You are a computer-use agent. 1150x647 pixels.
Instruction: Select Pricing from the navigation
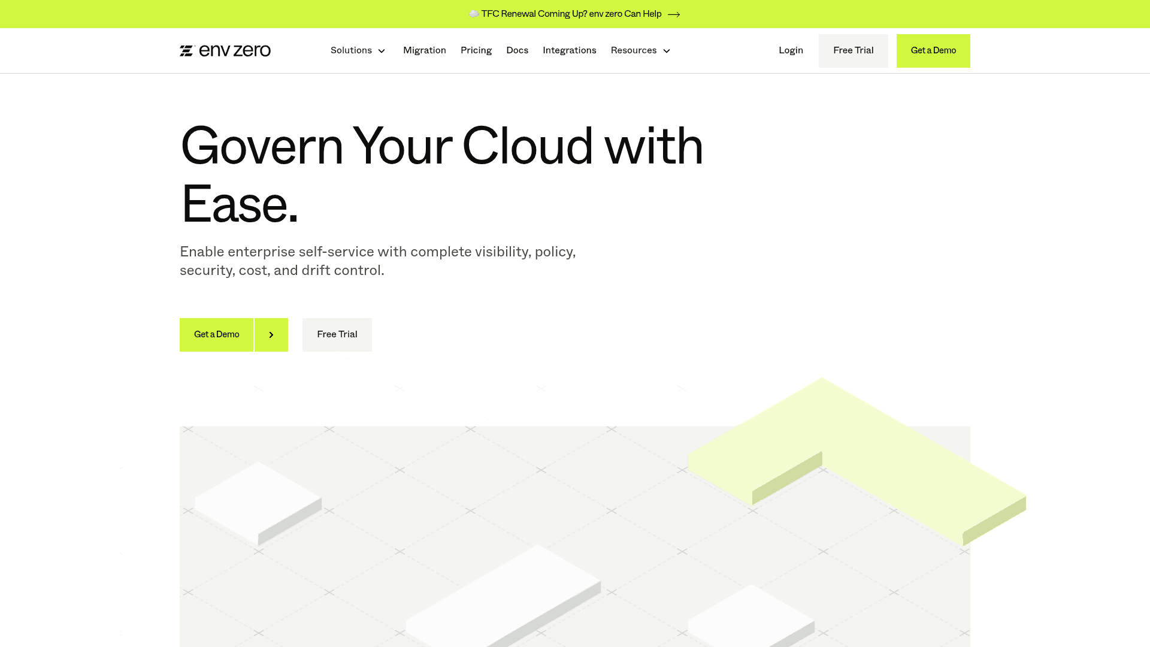(x=476, y=50)
